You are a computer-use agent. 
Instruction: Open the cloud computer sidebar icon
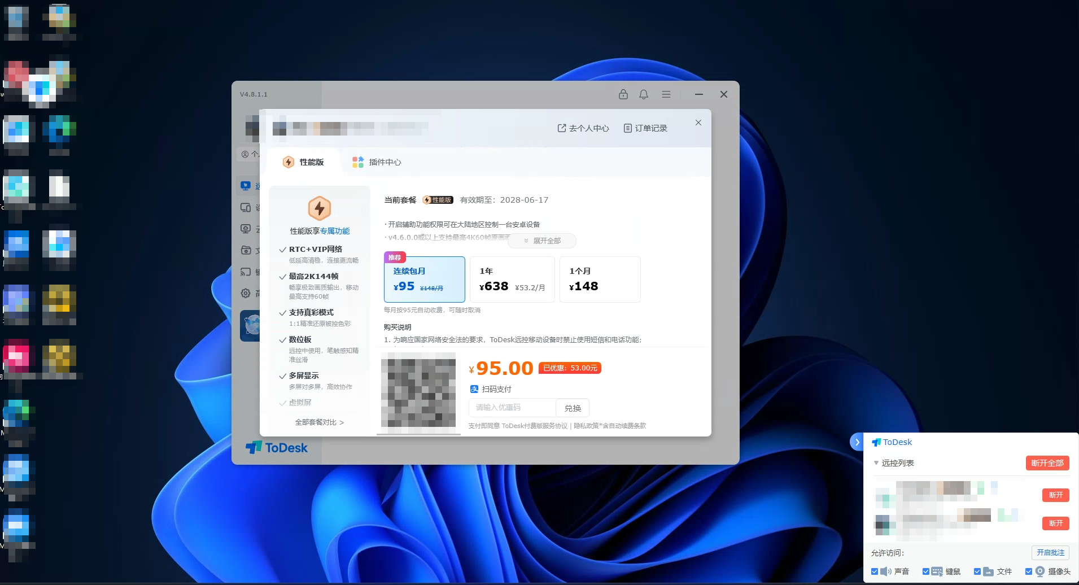246,229
